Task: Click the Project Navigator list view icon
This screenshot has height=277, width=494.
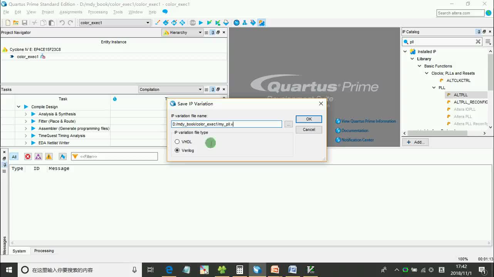Action: tap(207, 33)
